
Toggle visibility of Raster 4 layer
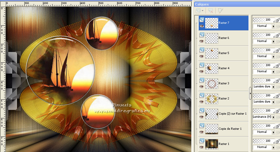pos(202,72)
